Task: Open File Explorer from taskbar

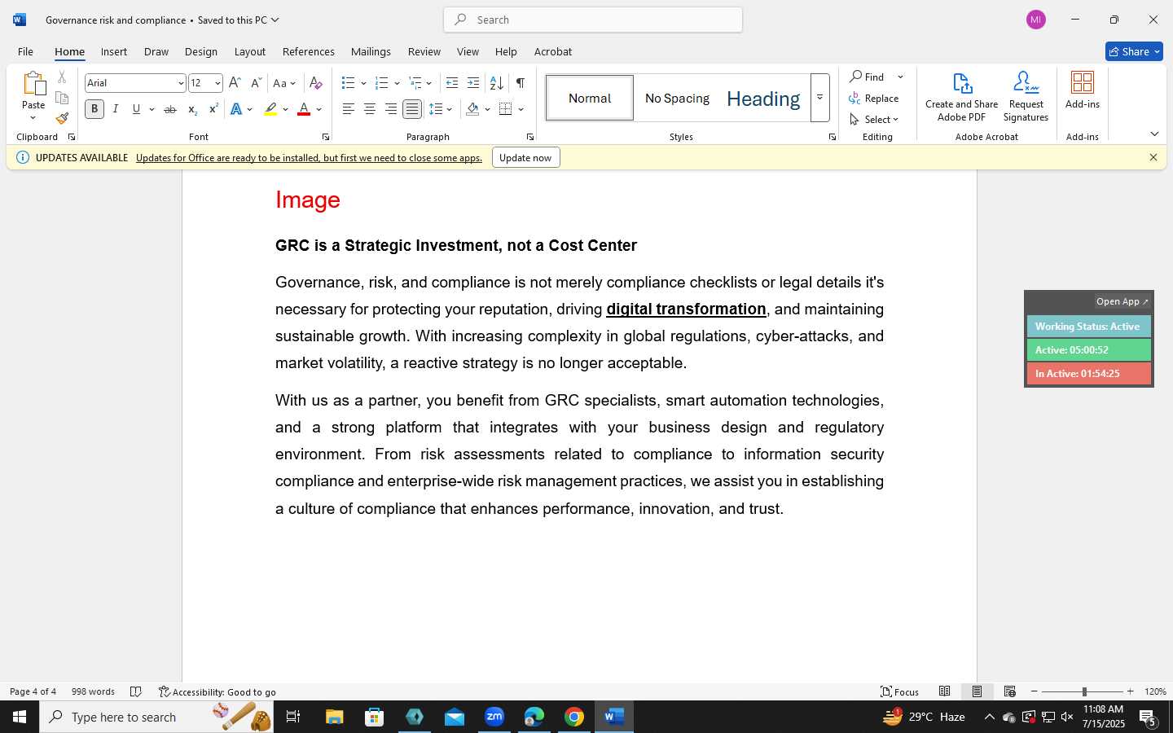Action: (x=335, y=717)
